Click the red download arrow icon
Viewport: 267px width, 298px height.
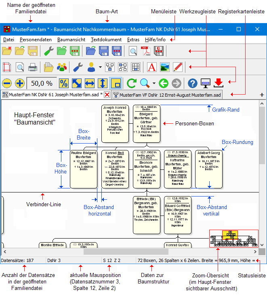[219, 83]
